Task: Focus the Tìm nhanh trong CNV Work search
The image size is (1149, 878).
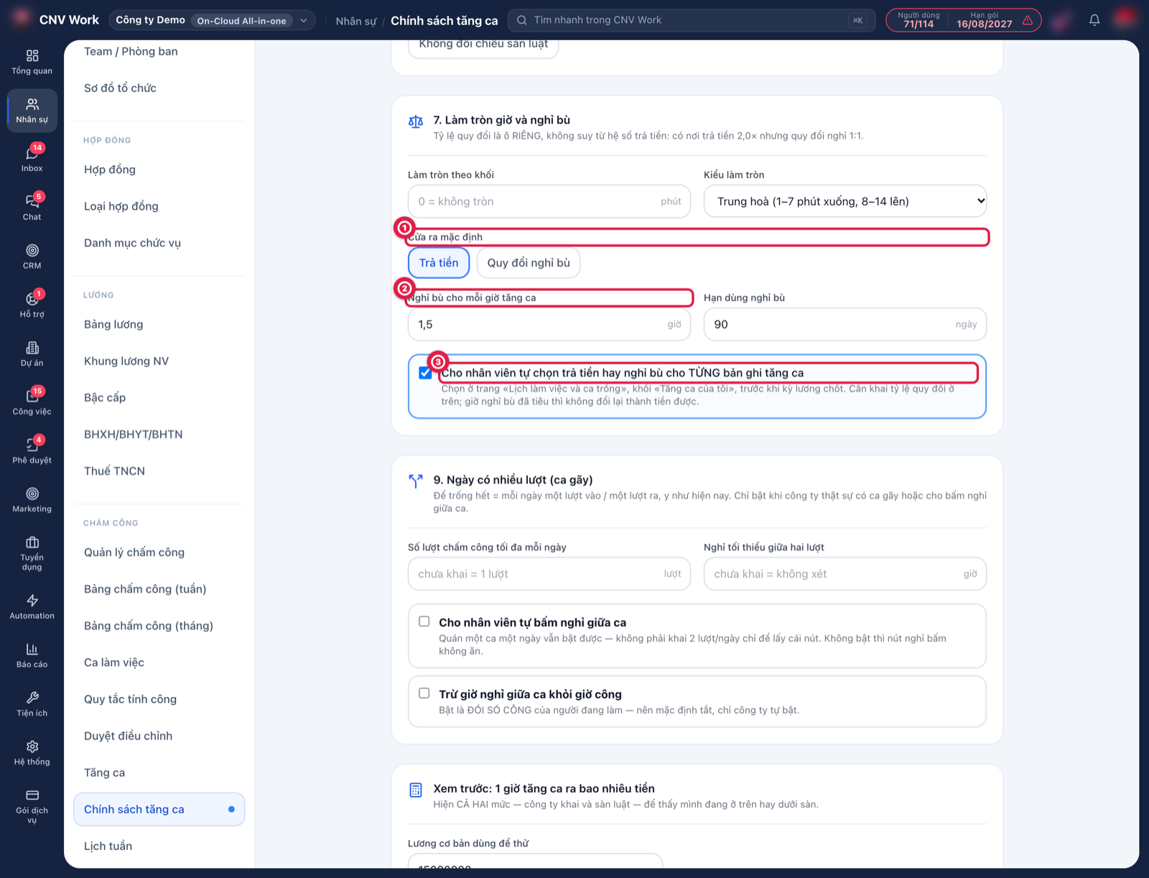Action: [x=692, y=20]
